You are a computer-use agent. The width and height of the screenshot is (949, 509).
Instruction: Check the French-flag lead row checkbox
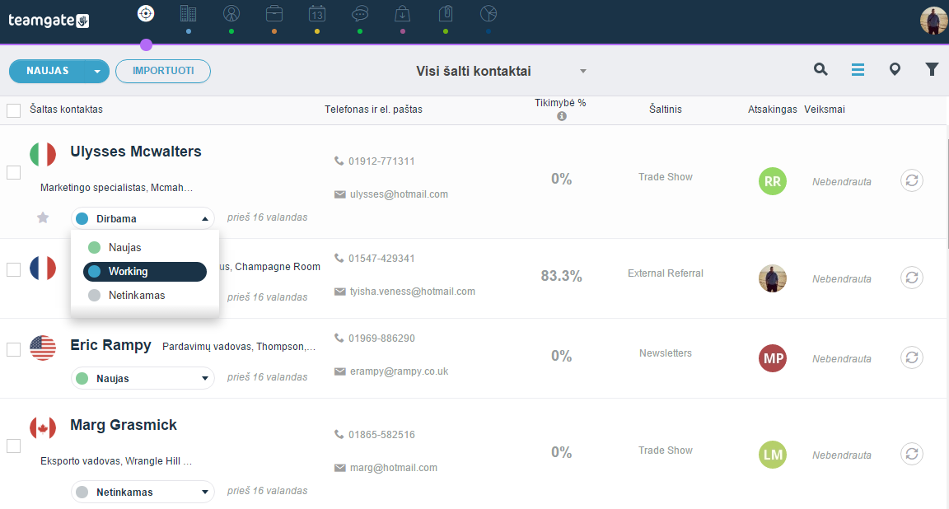[13, 269]
